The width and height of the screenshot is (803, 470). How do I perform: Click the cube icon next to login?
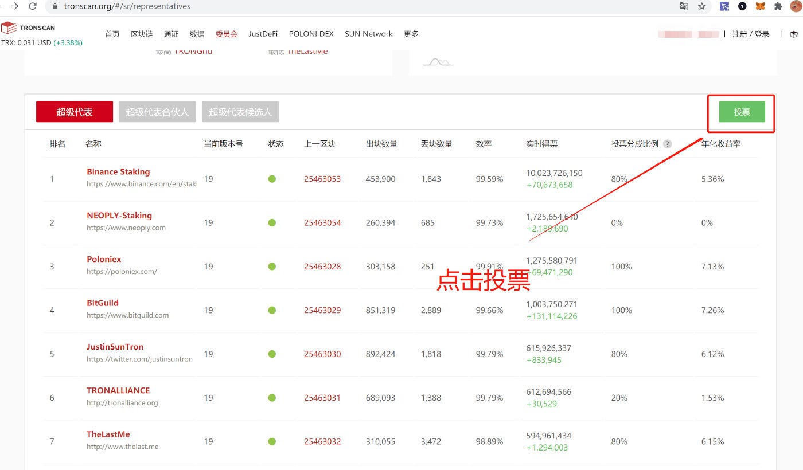(x=794, y=34)
